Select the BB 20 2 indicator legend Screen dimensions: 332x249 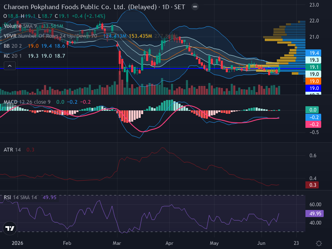[x=13, y=46]
